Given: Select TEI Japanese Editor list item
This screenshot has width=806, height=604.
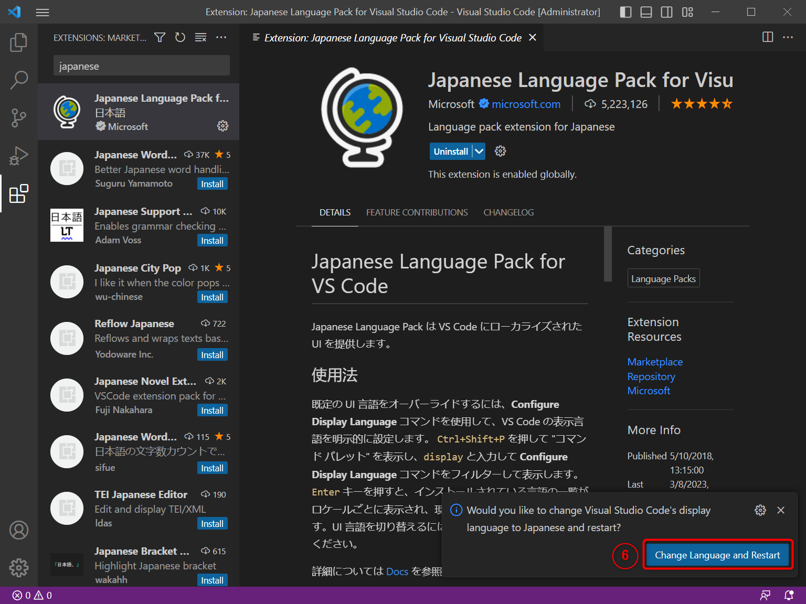Looking at the screenshot, I should click(x=139, y=508).
